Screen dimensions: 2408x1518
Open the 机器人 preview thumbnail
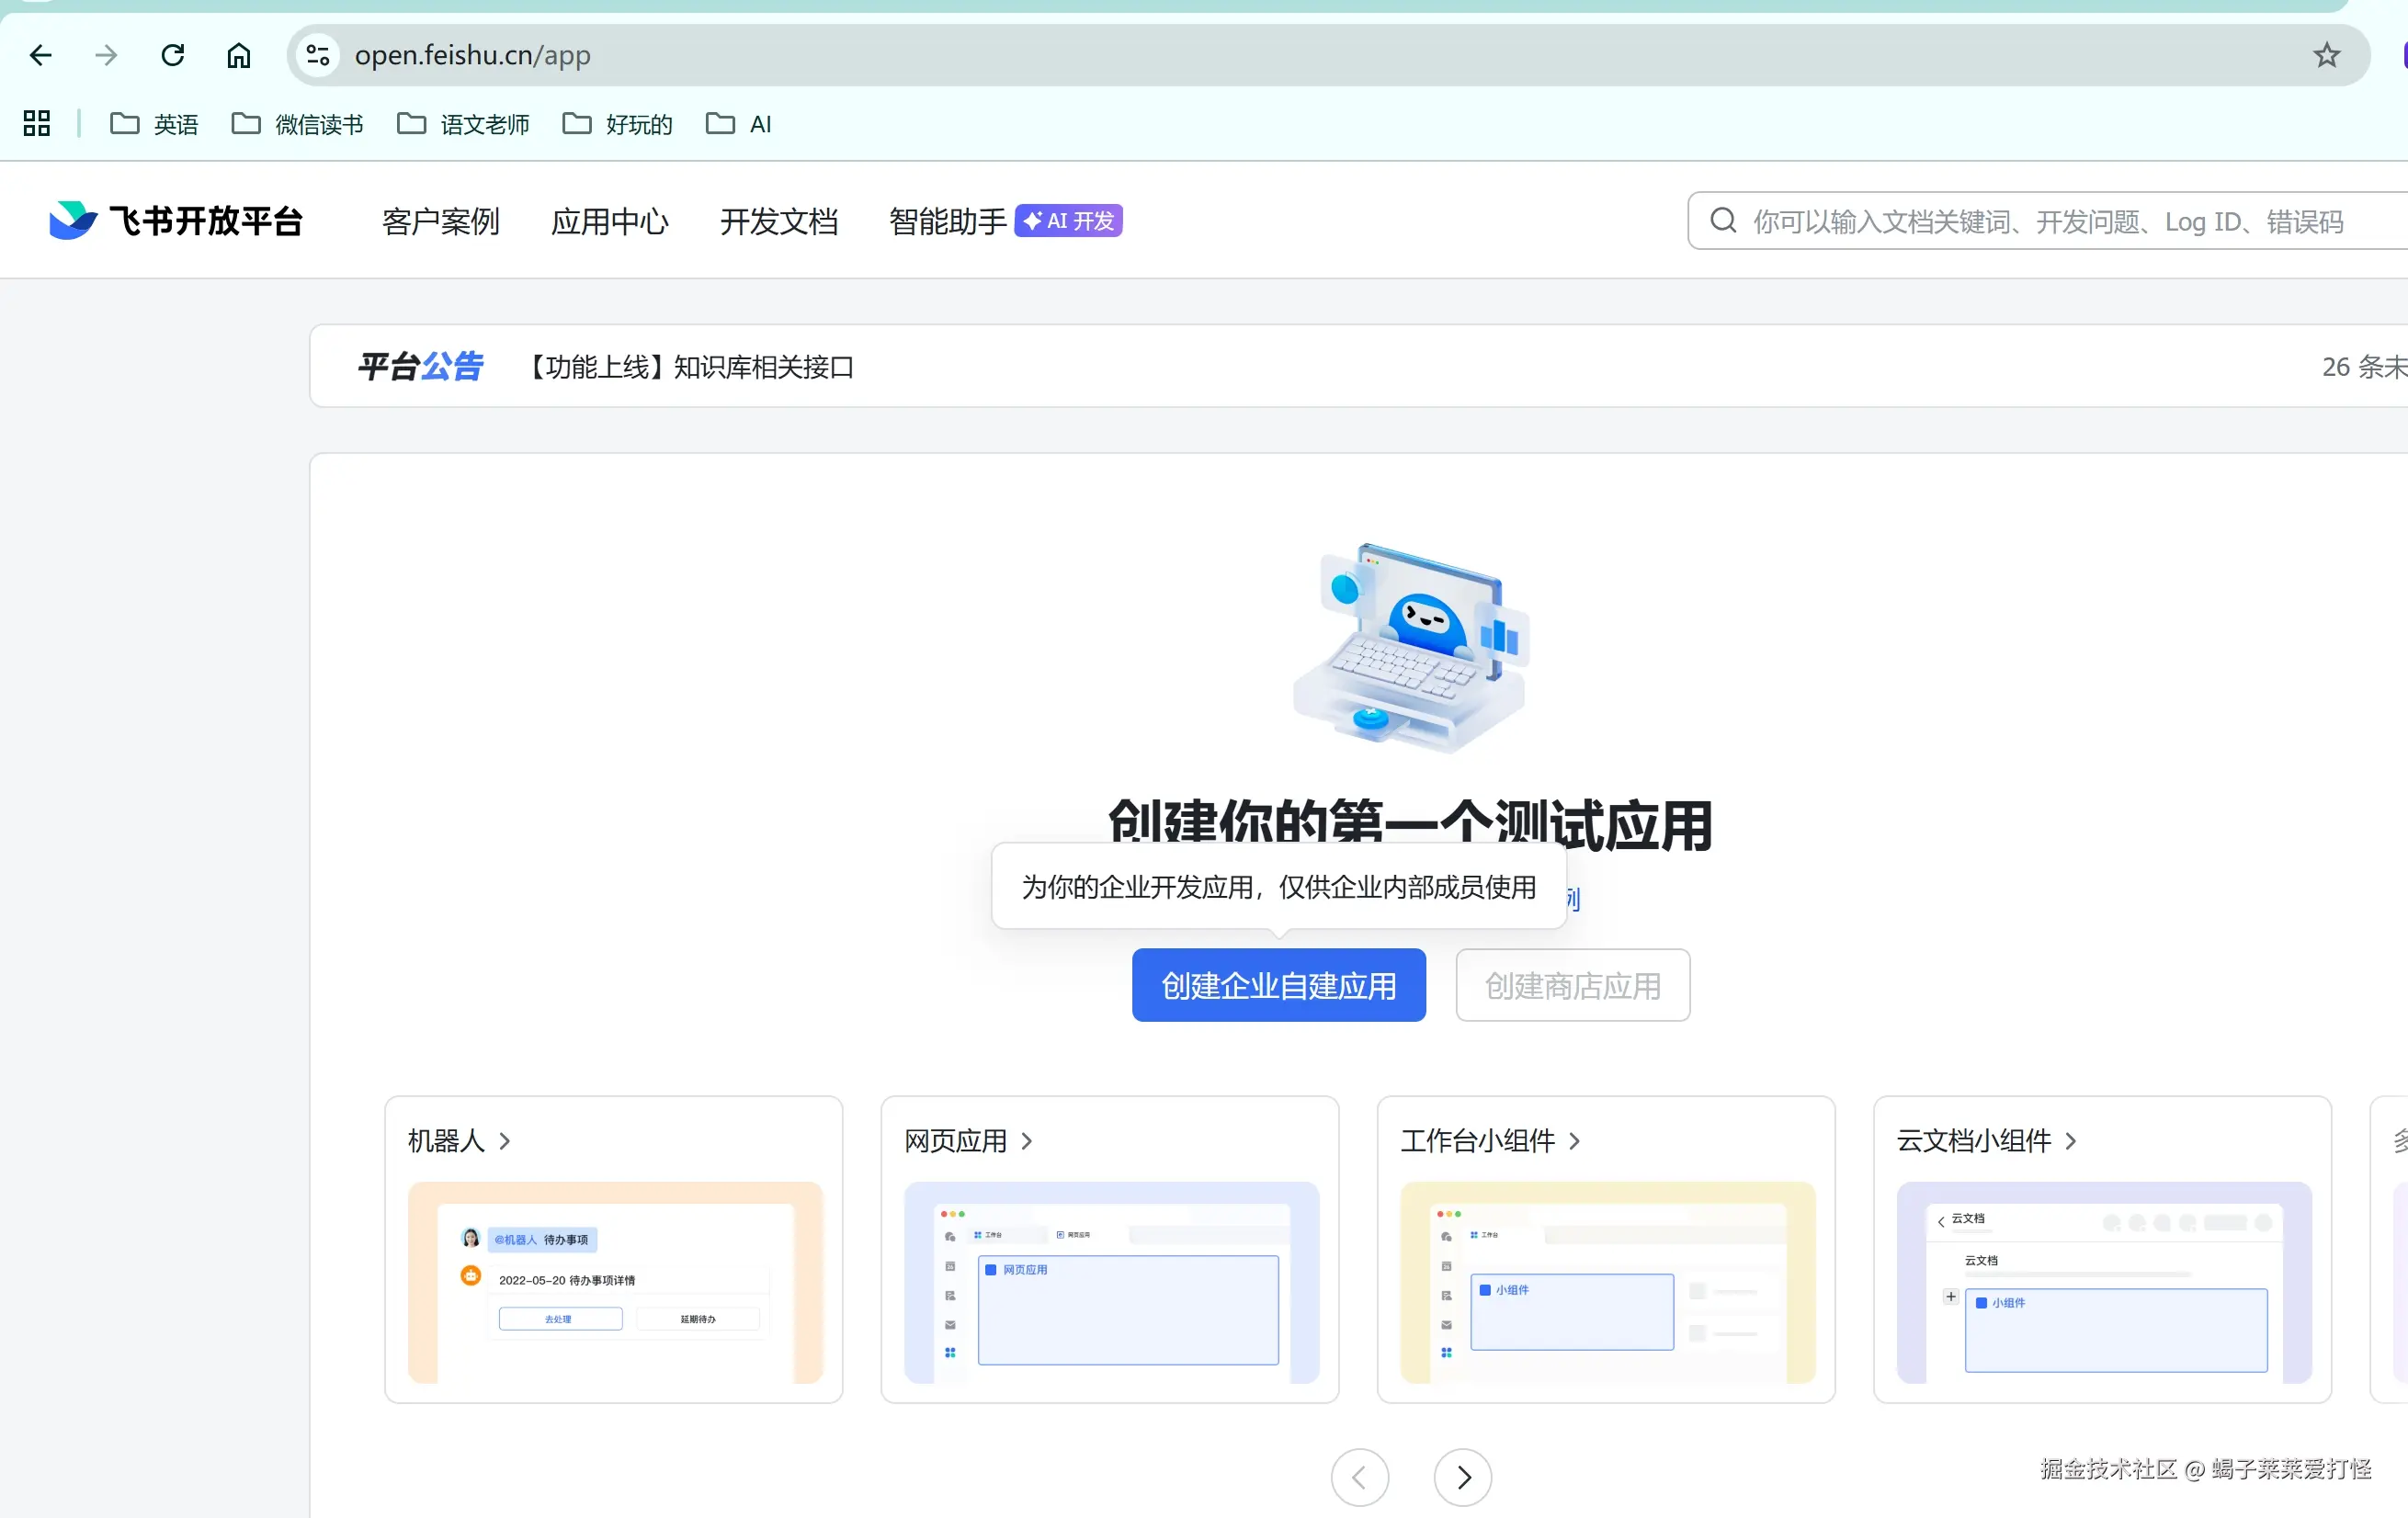(615, 1282)
